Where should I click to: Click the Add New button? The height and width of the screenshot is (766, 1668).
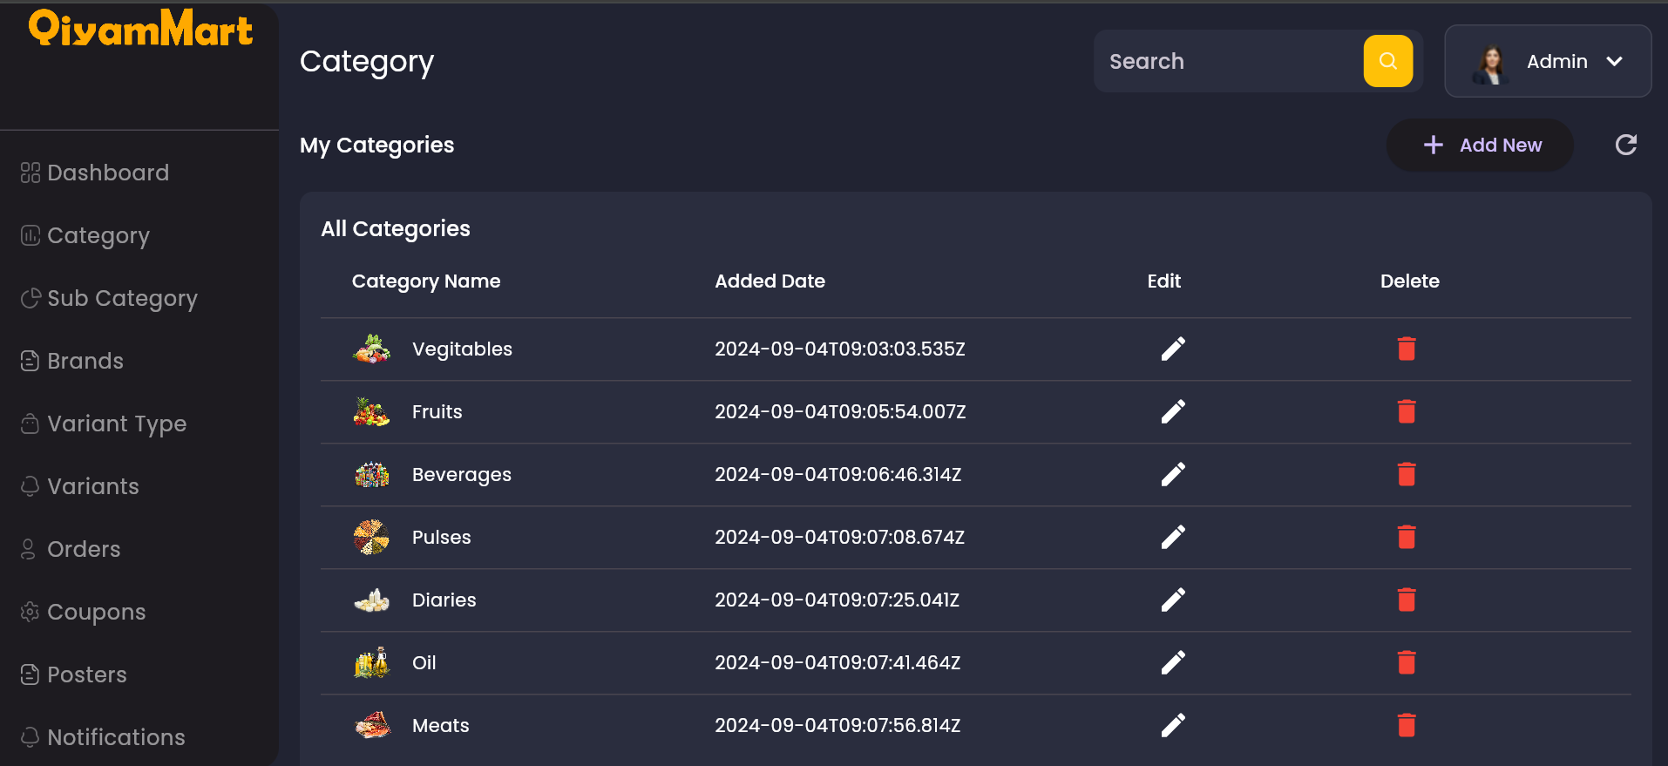pyautogui.click(x=1480, y=145)
